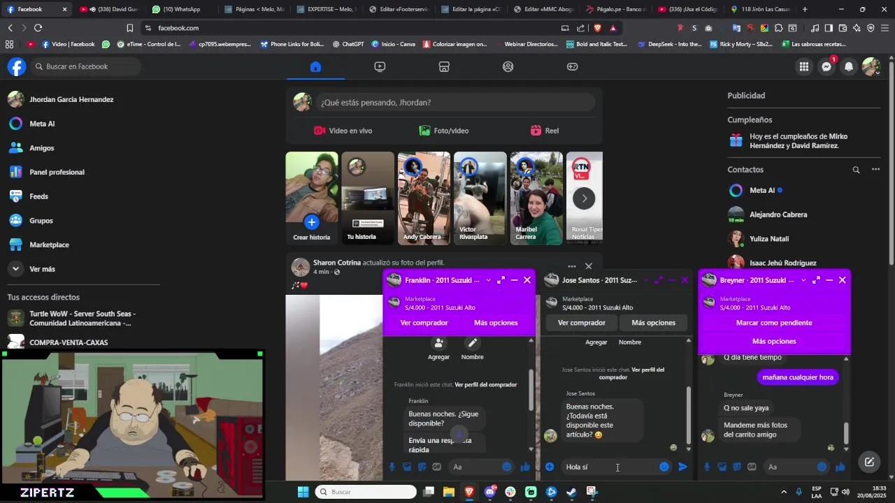Click Nombre pencil icon in Franklin chat

point(473,343)
